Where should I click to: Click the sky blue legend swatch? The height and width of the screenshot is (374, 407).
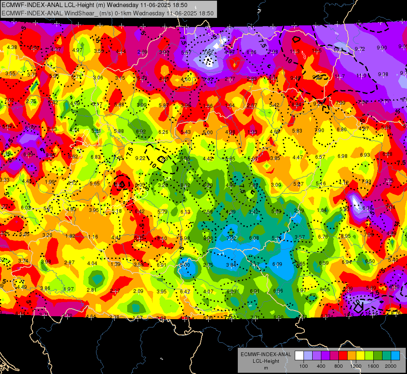[395, 356]
